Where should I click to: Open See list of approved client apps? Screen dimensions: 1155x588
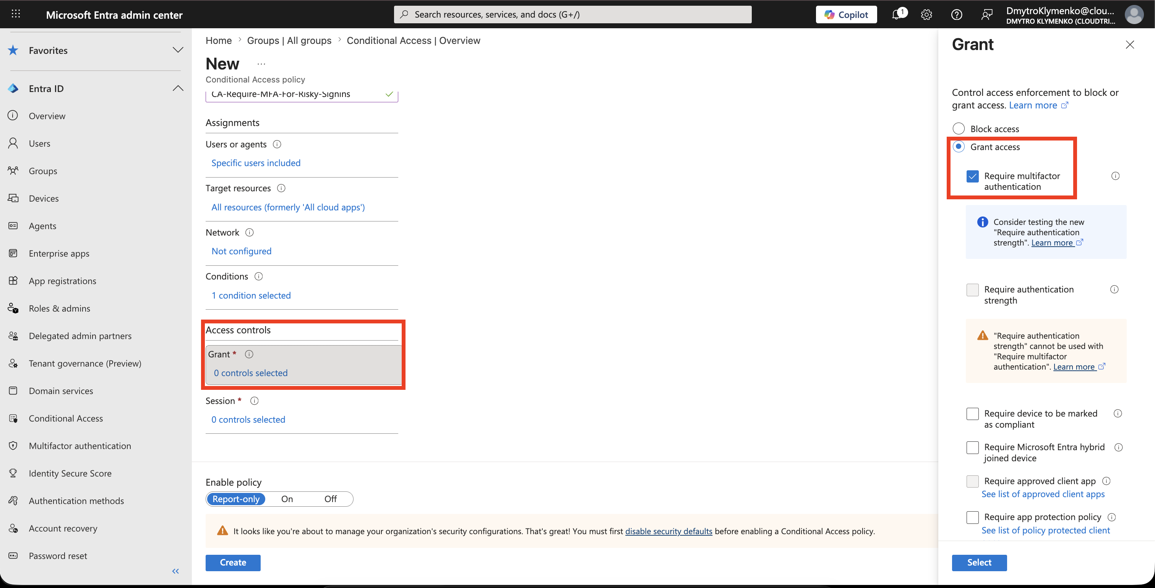pos(1043,494)
